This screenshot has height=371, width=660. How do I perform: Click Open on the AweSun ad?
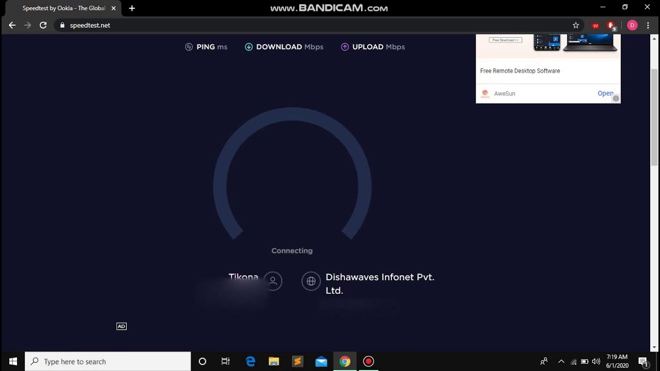[605, 93]
